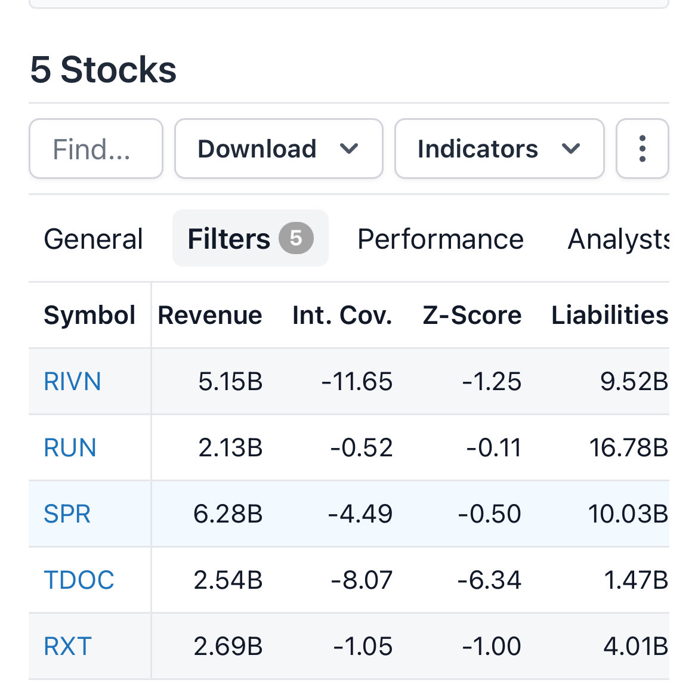Click the chevron arrow on Download

tap(349, 149)
